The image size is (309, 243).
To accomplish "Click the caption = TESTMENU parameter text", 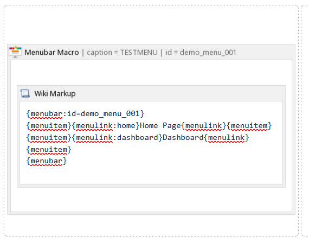I will 122,53.
